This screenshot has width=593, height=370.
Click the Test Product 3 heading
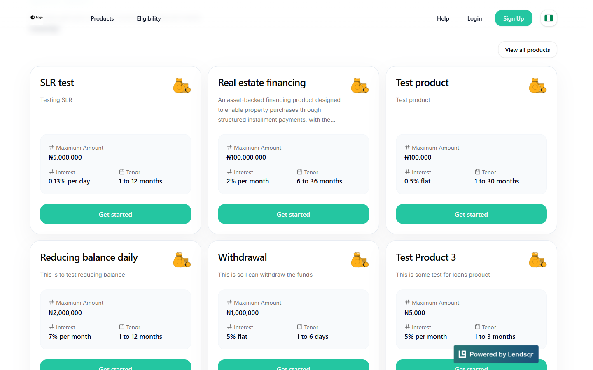point(426,257)
